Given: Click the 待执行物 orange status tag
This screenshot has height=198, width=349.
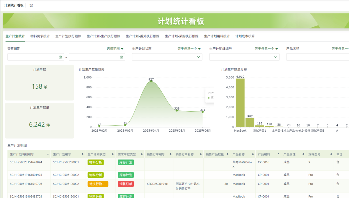Looking at the screenshot, I should 98,184.
